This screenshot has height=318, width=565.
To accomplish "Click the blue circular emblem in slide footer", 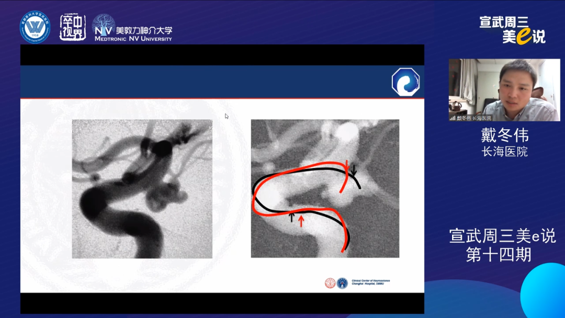I will [342, 283].
